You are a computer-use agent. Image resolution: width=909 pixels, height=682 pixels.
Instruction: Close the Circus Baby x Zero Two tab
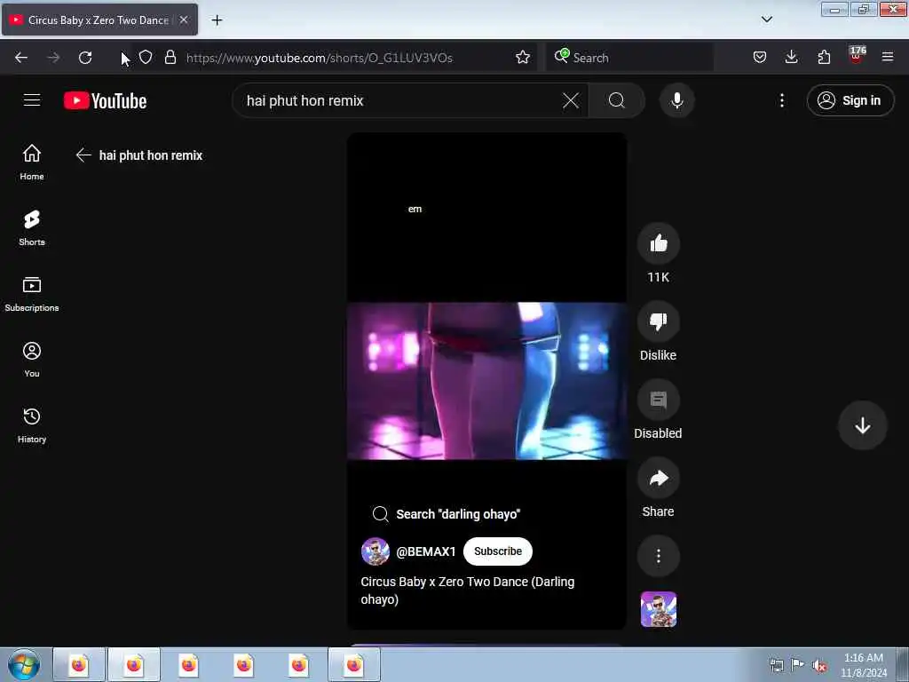(x=184, y=20)
